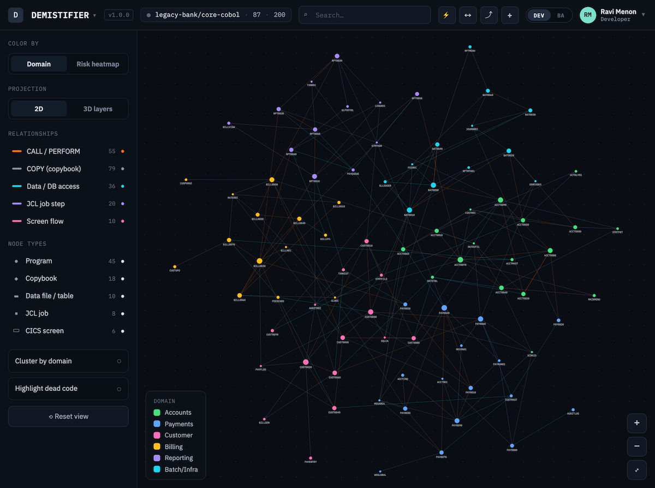Focus the Search input field
The height and width of the screenshot is (488, 655).
click(365, 15)
